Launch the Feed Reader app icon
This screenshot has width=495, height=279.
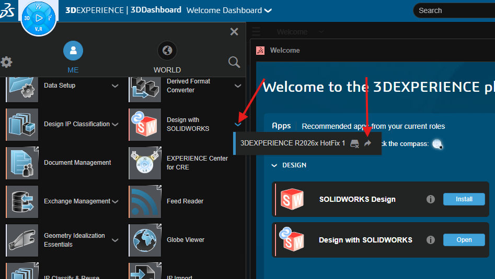point(145,201)
